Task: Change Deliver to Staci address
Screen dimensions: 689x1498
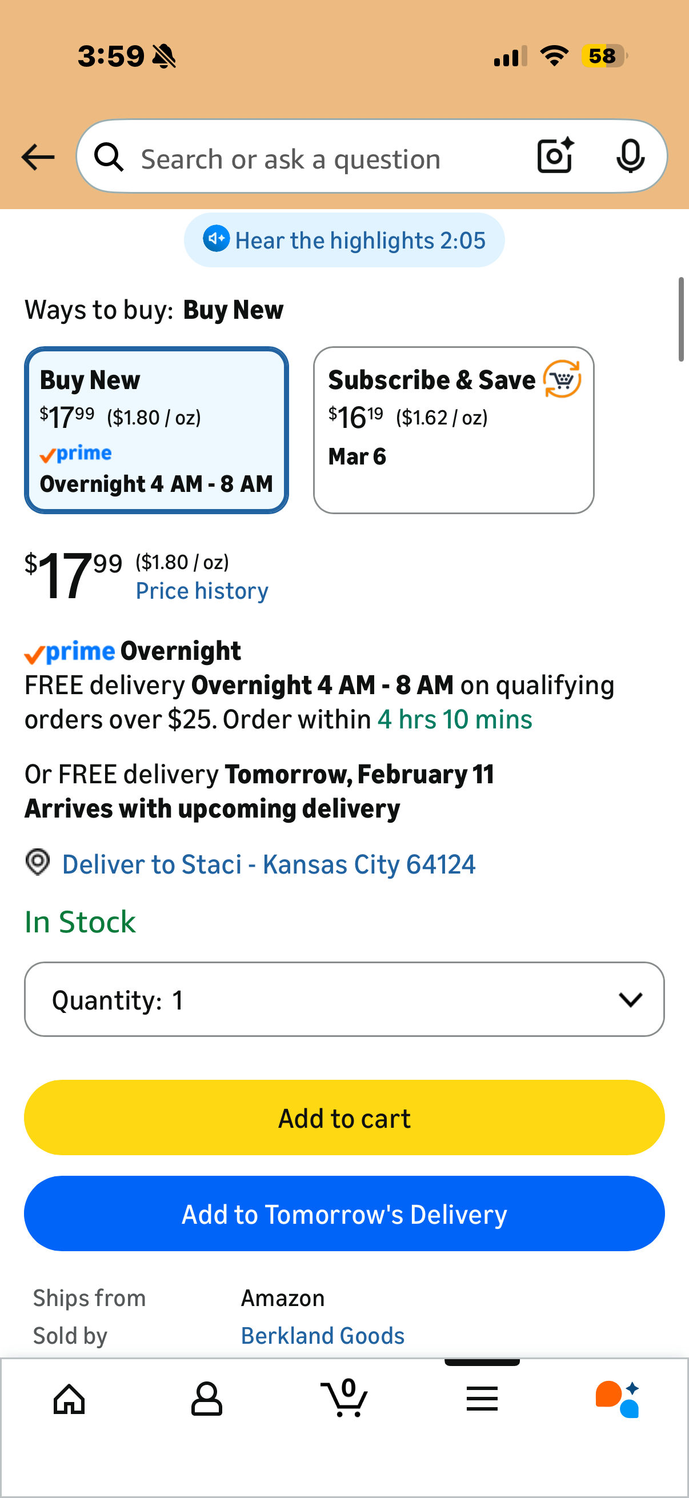Action: (x=269, y=864)
